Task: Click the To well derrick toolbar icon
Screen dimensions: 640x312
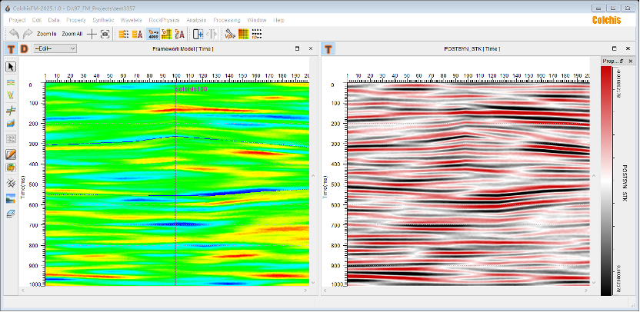Action: click(179, 34)
